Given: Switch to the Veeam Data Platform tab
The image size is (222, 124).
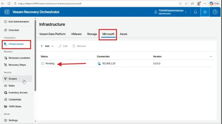Looking at the screenshot, I should (x=52, y=34).
